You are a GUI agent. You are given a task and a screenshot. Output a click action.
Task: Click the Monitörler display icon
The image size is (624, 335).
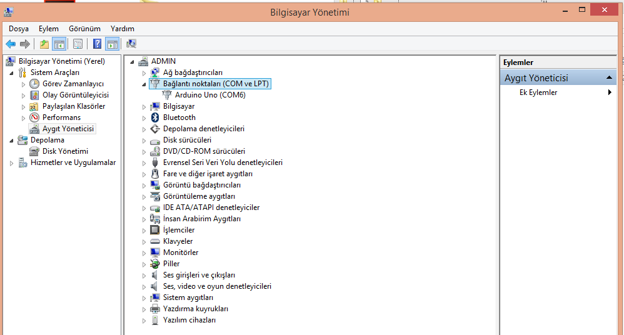point(155,252)
